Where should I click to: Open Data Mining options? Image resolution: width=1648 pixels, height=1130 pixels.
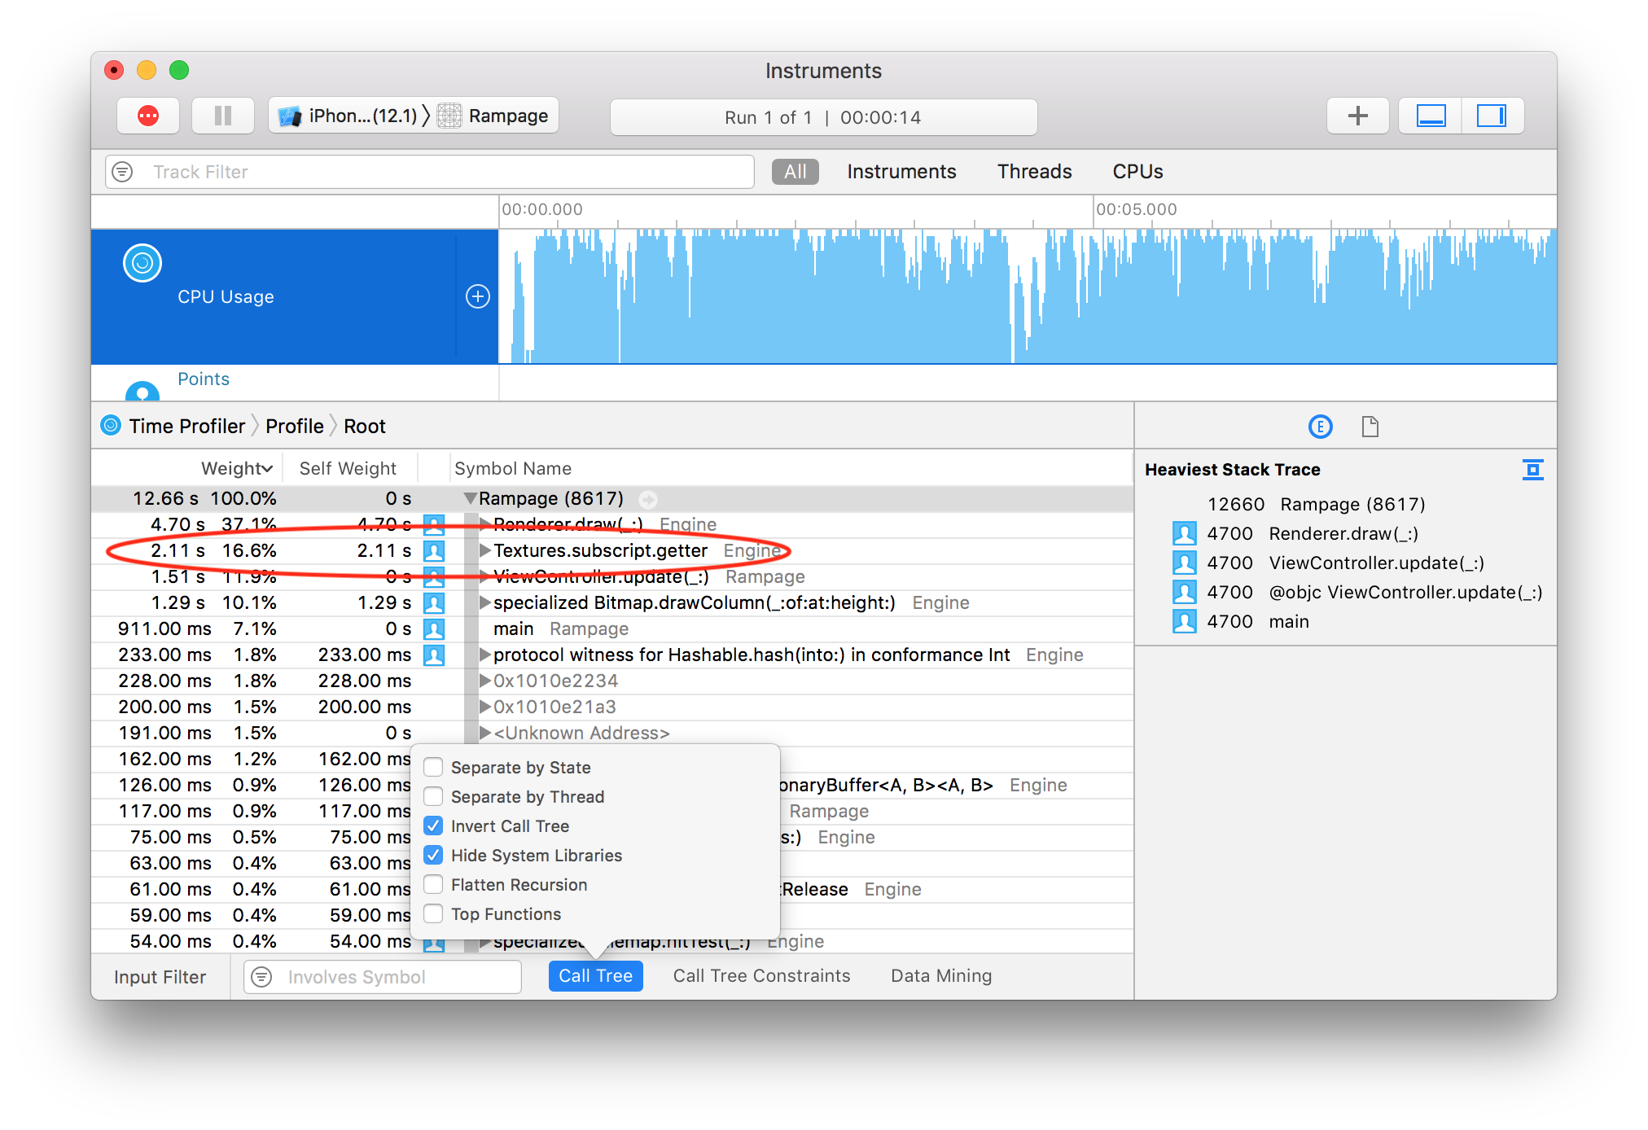point(941,976)
